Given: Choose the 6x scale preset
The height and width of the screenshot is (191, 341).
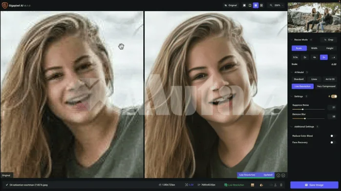Looking at the screenshot, I should pyautogui.click(x=324, y=57).
